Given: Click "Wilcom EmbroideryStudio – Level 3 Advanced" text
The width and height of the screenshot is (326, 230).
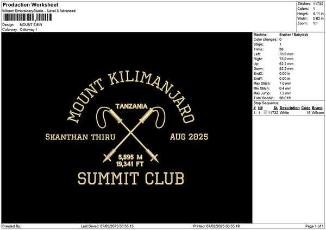Looking at the screenshot, I should 39,11.
